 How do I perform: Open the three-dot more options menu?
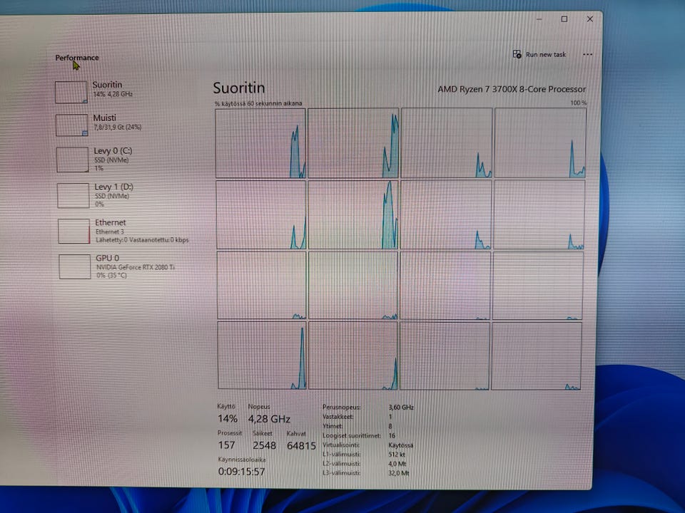[587, 55]
